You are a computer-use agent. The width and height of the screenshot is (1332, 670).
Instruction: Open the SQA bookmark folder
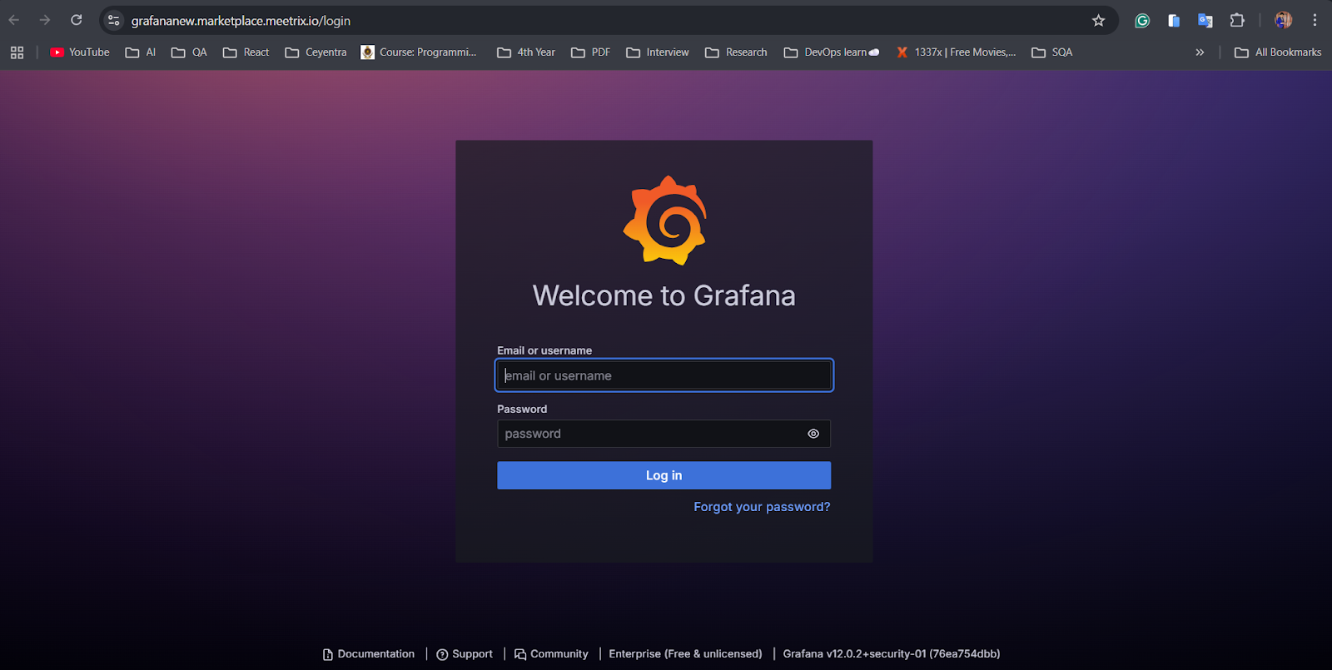coord(1052,52)
